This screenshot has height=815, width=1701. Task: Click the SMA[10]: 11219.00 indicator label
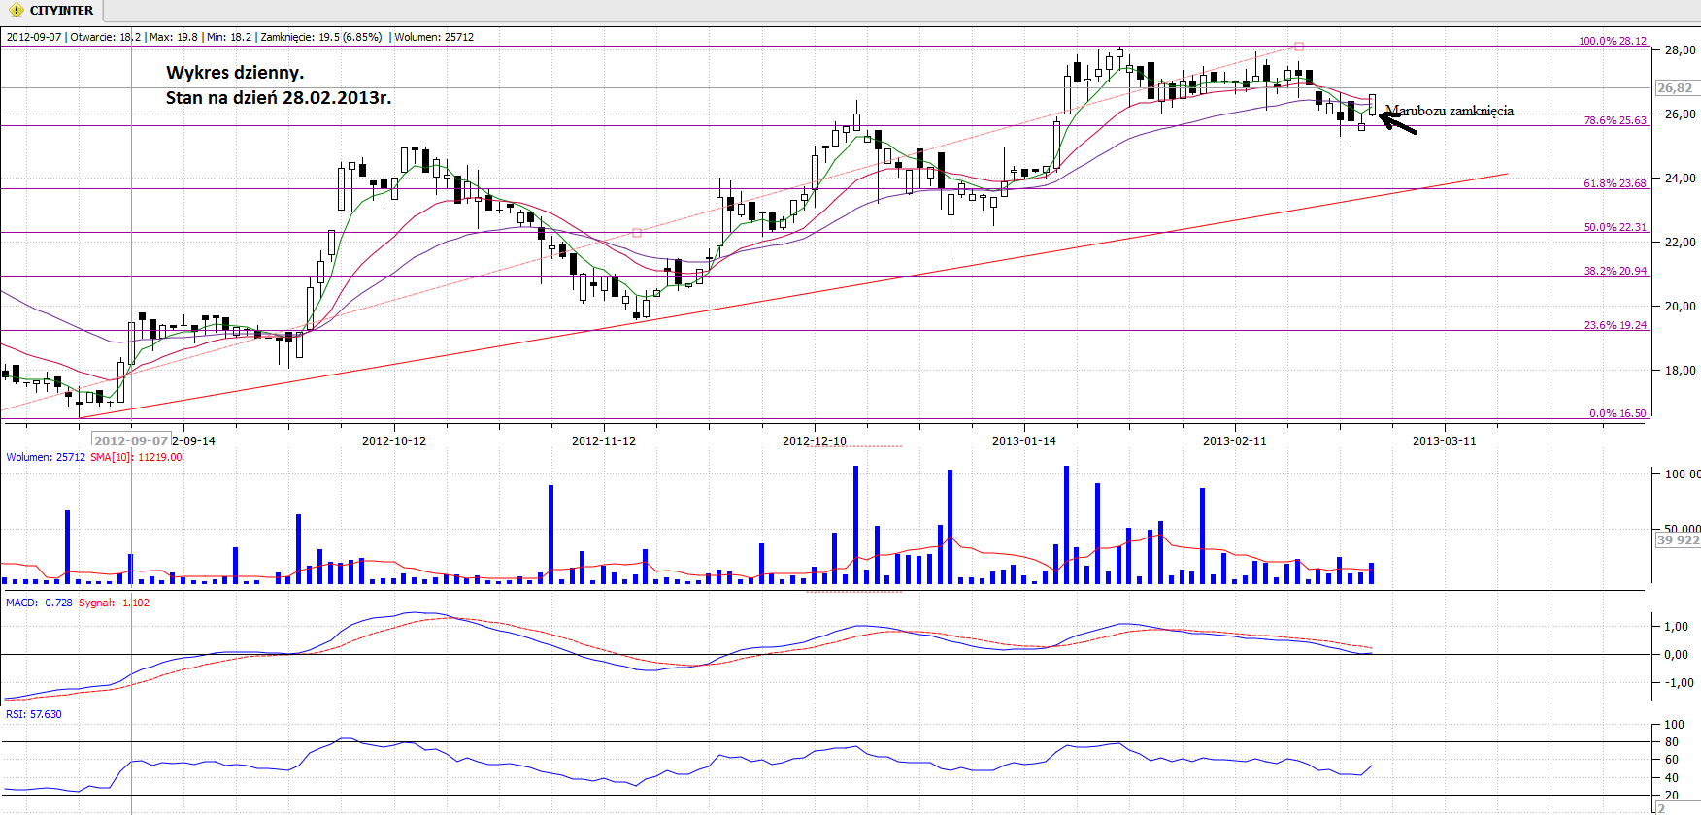[136, 457]
